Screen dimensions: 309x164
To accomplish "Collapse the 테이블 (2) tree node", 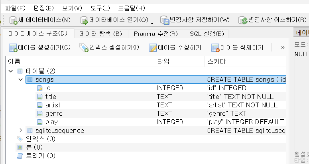I will 10,71.
